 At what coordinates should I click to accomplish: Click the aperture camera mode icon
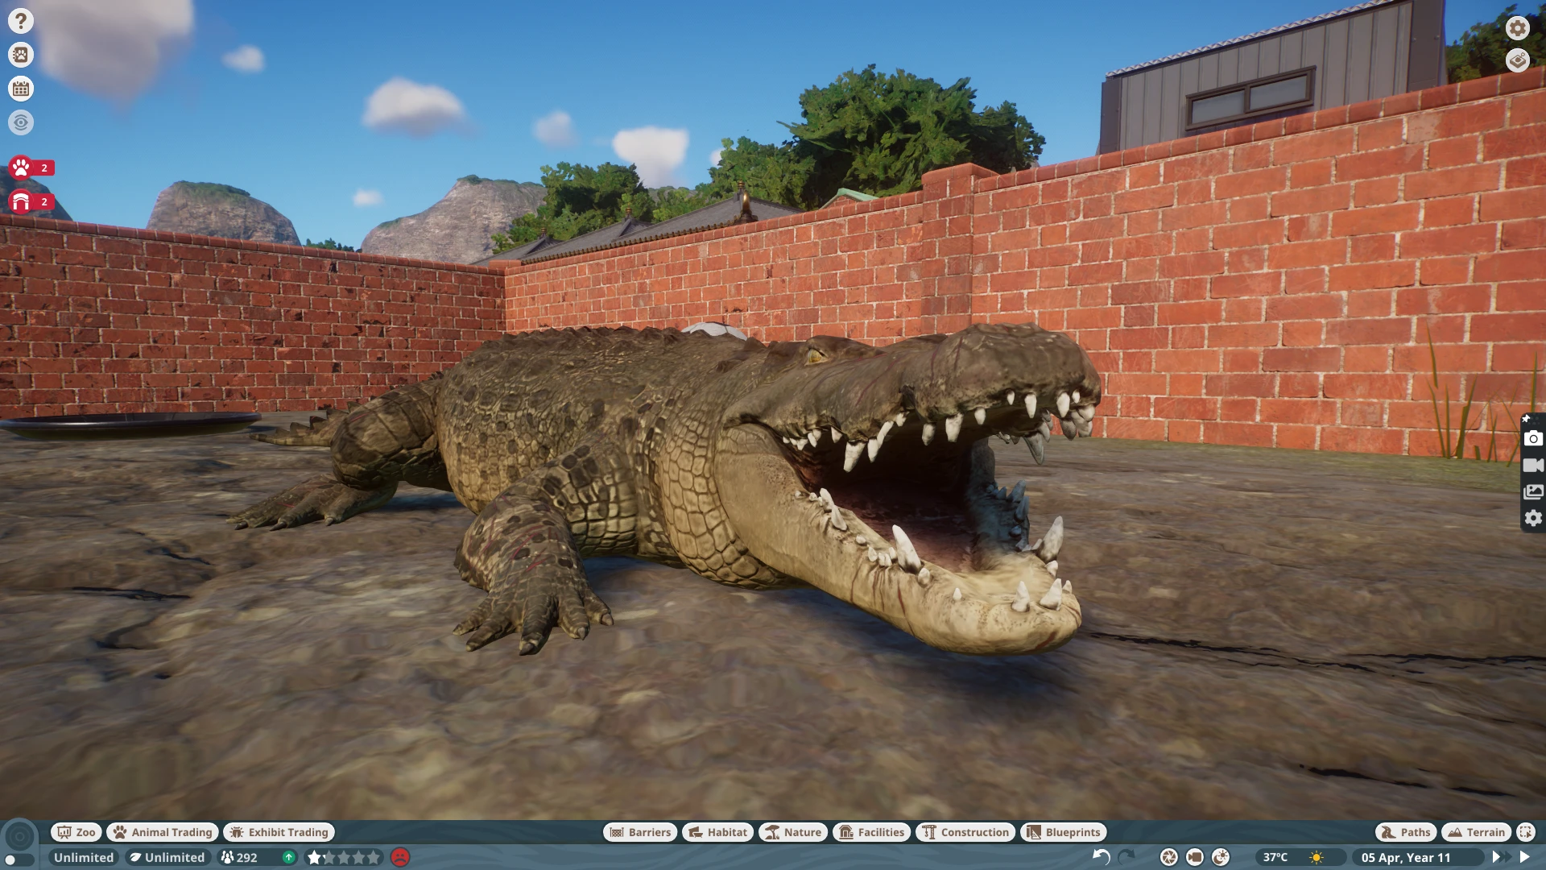[1169, 857]
